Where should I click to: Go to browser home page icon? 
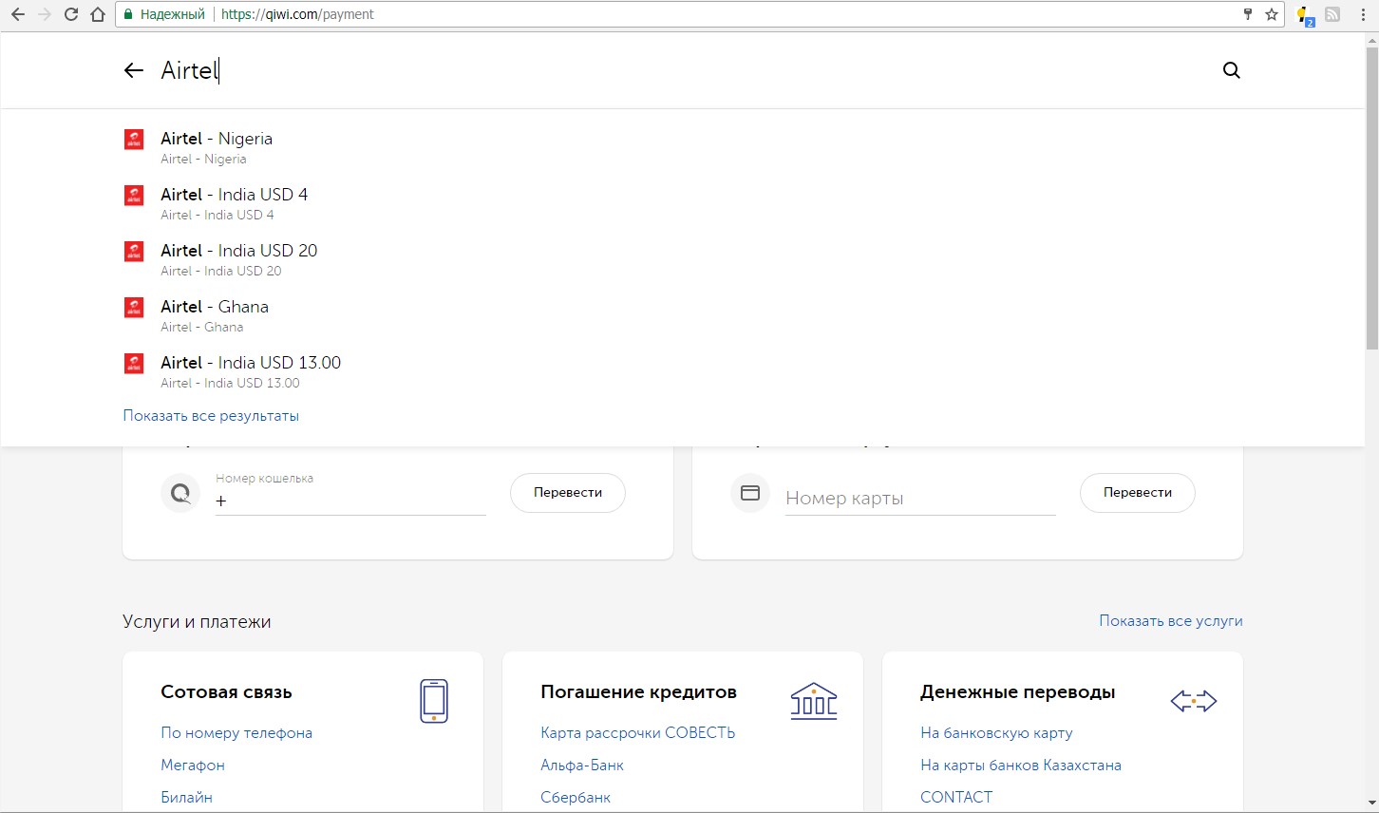(x=97, y=14)
